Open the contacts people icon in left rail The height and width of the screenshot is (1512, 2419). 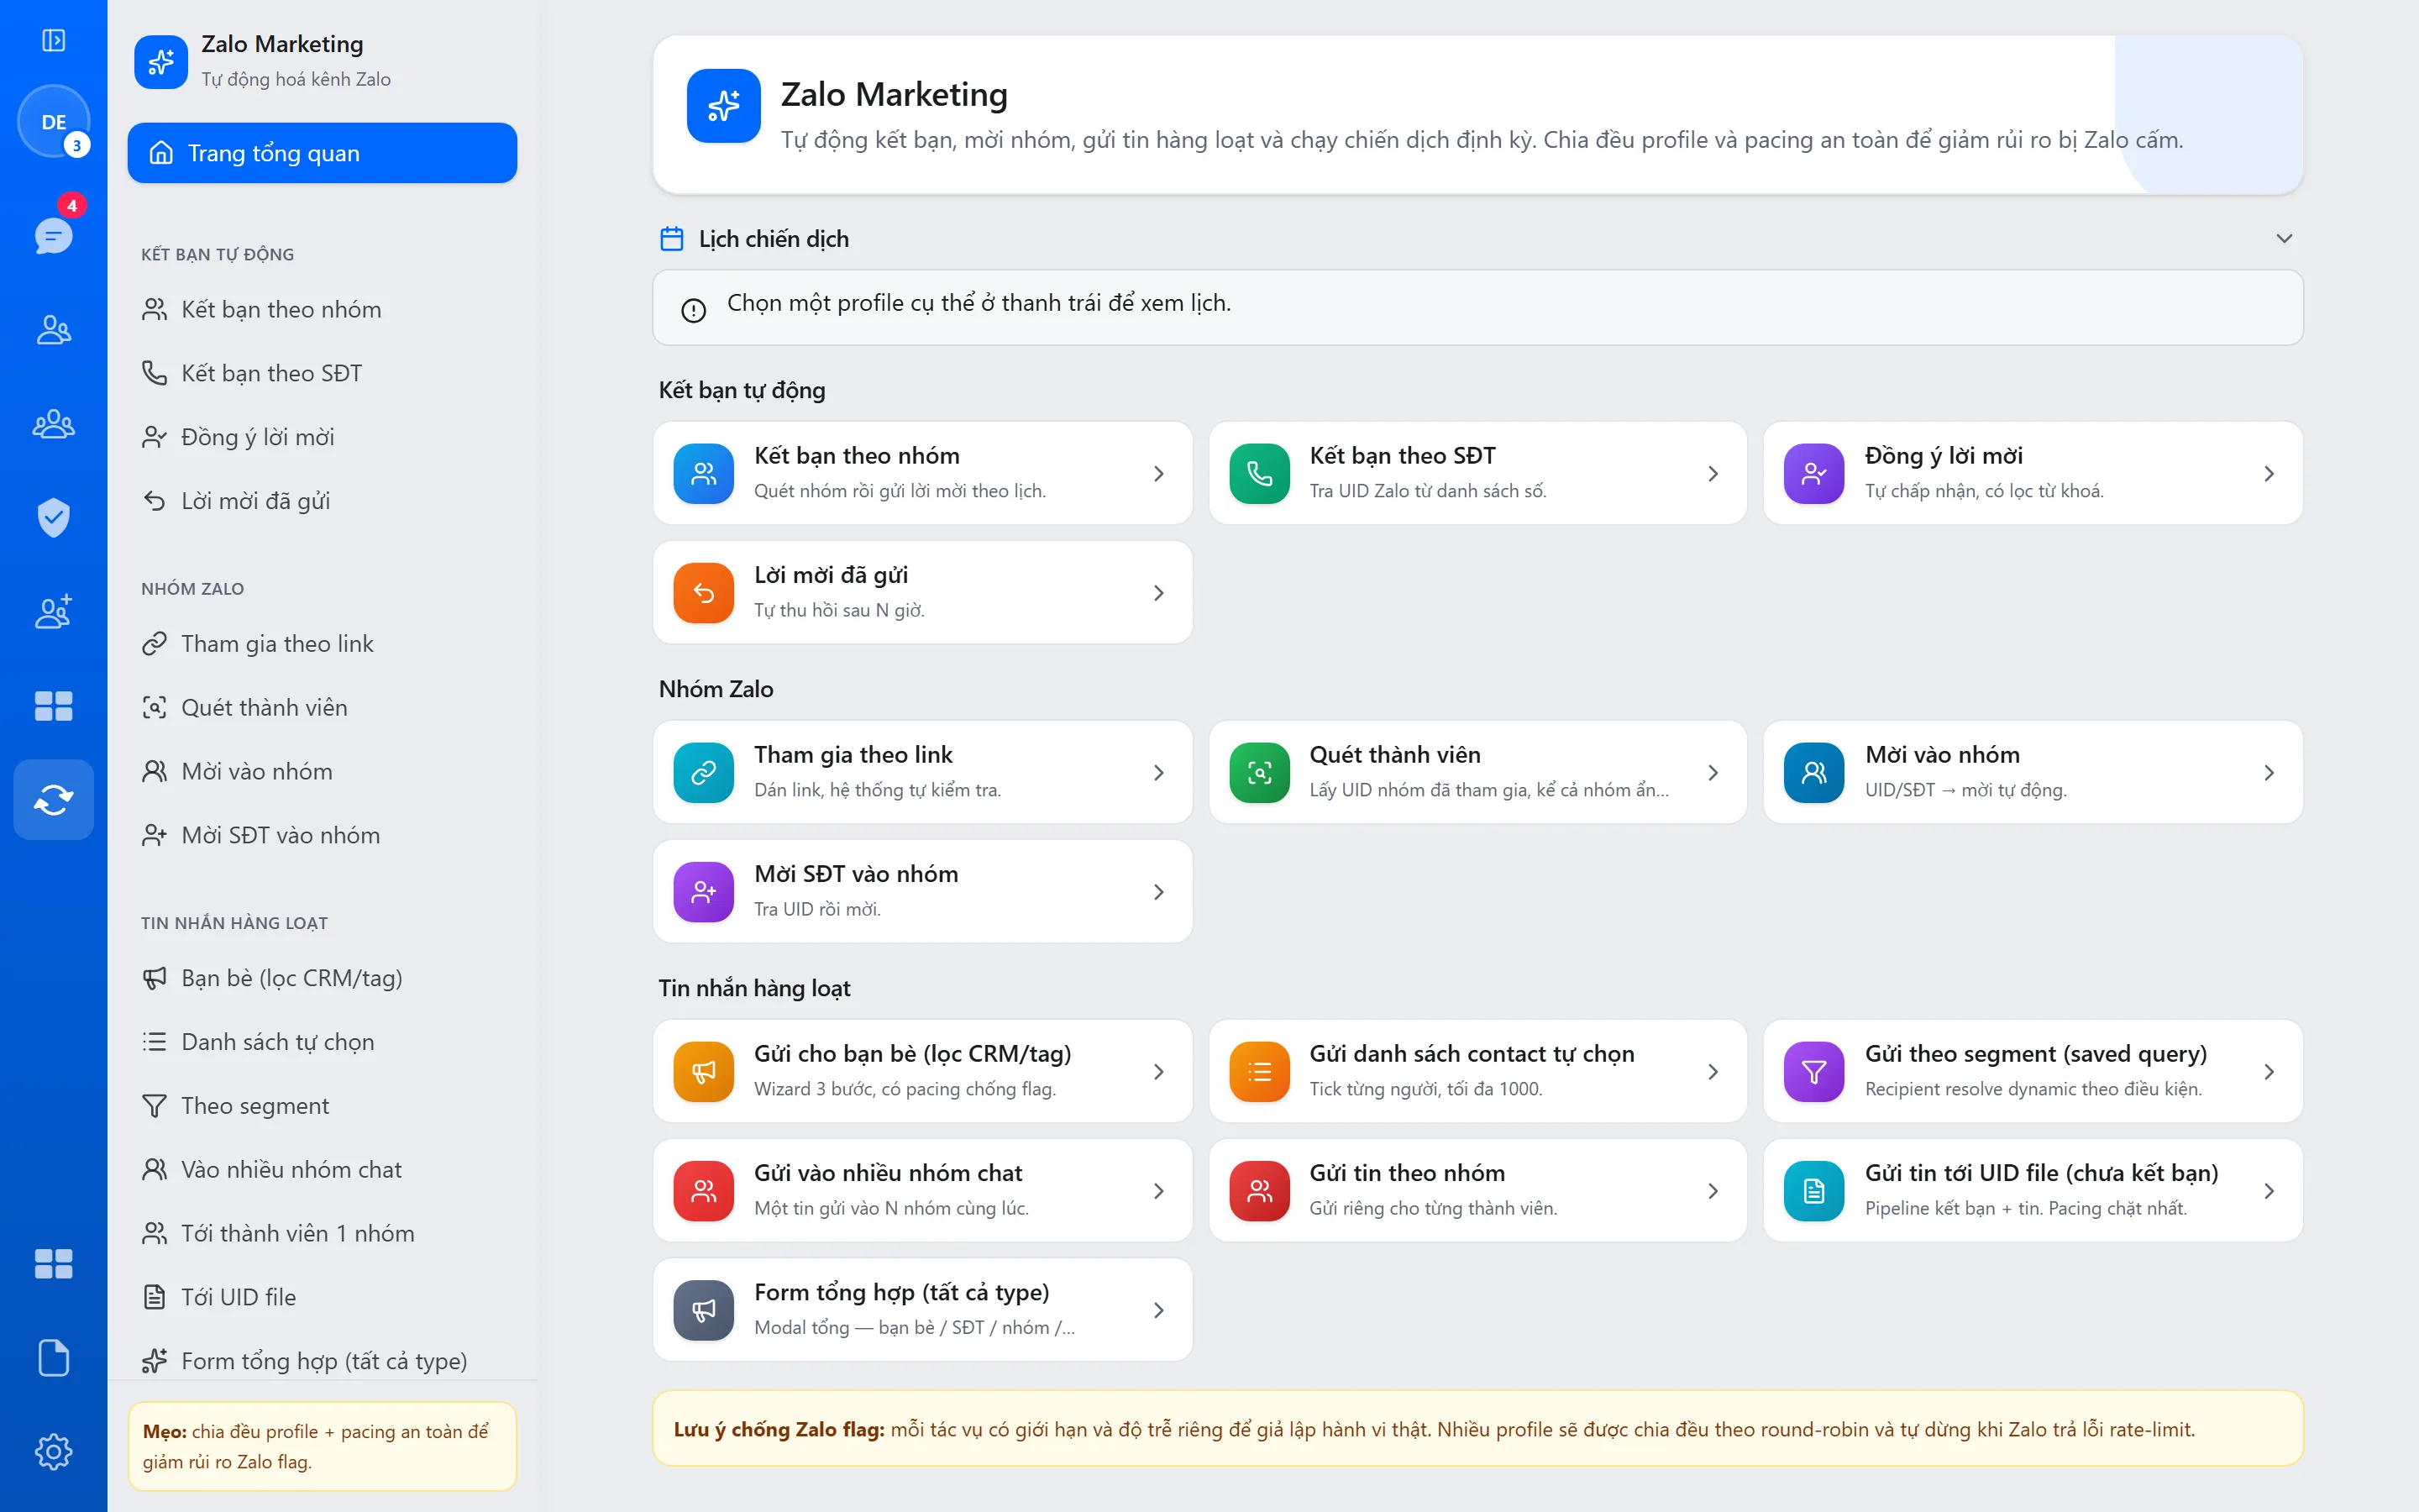click(x=53, y=329)
